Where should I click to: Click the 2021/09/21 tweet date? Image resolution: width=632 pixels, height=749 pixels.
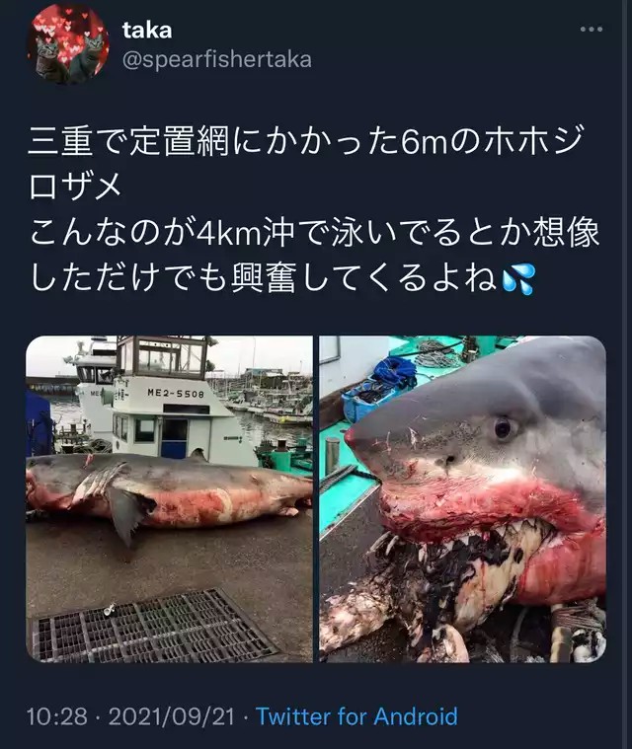(x=172, y=716)
